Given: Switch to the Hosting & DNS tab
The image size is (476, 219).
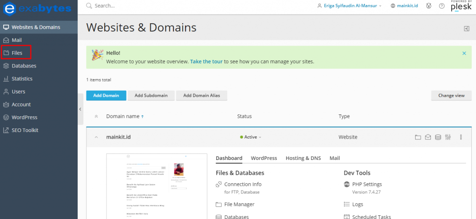Looking at the screenshot, I should tap(303, 158).
